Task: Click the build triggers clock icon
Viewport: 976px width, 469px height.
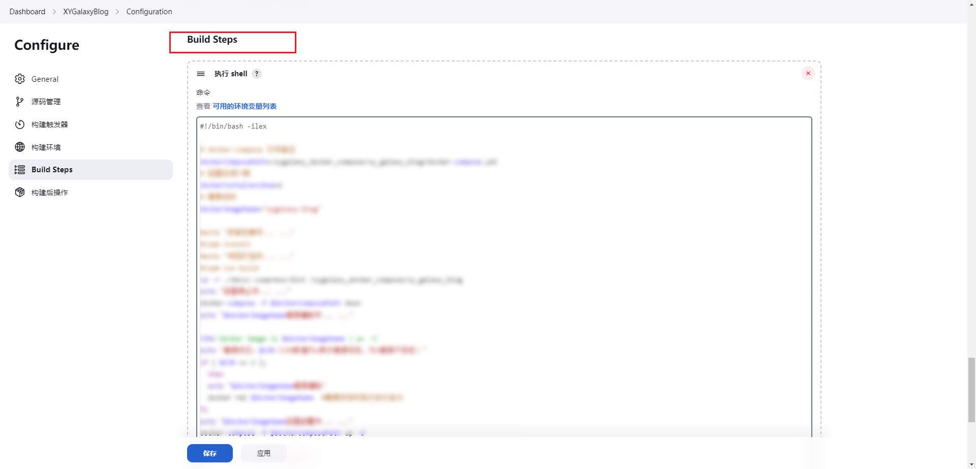Action: pos(20,124)
